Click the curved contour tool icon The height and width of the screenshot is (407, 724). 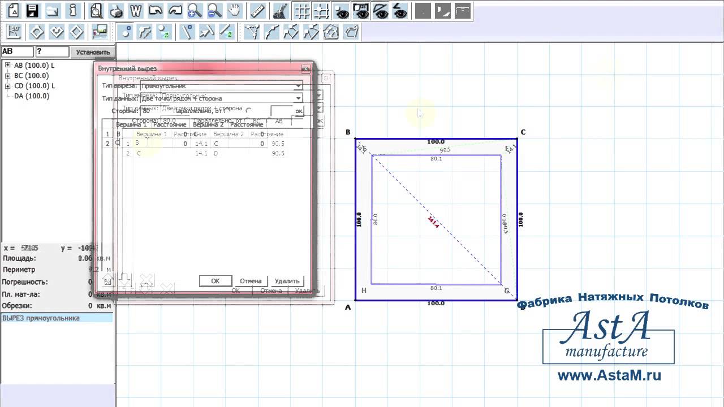(271, 31)
